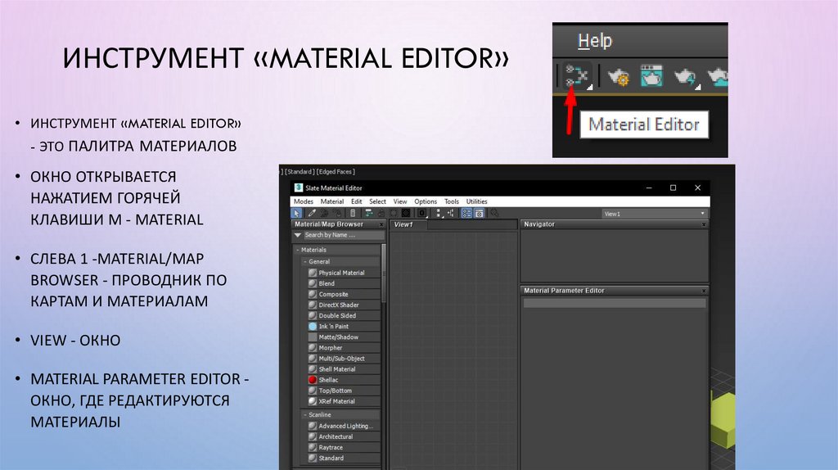Screen dimensions: 838x470
Task: Collapse the Scanline group
Action: 304,415
